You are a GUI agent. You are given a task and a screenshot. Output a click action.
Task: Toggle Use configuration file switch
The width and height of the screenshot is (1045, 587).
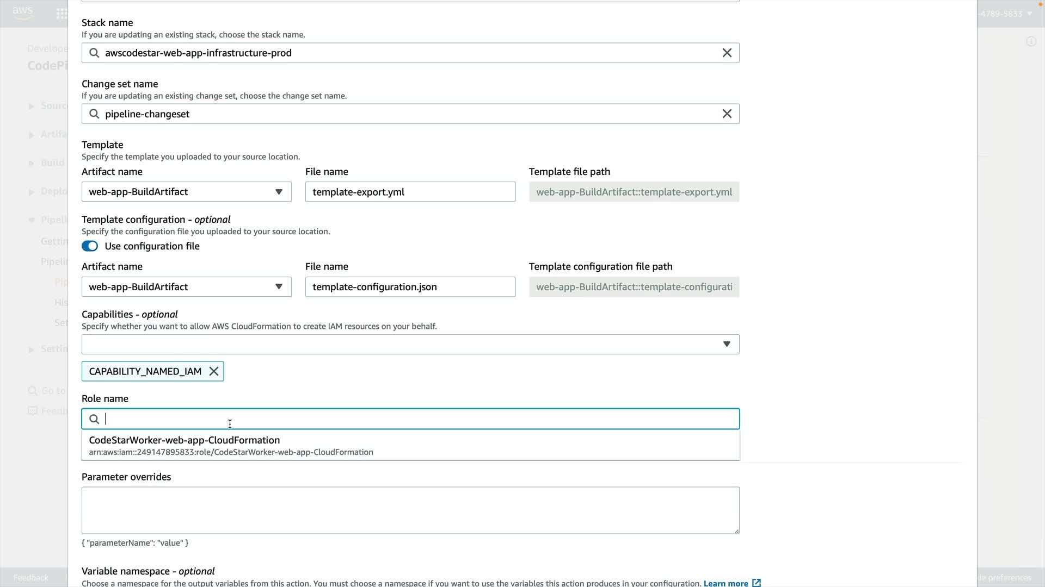[90, 246]
